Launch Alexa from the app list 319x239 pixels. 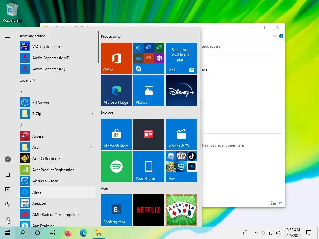(57, 192)
